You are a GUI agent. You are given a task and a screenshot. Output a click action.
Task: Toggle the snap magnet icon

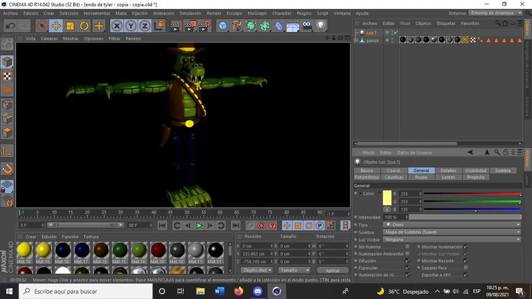tap(7, 168)
